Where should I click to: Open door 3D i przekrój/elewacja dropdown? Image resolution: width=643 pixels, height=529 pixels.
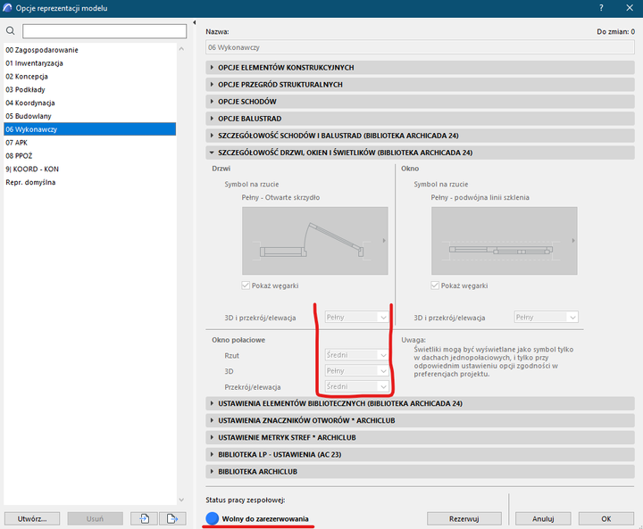[356, 318]
